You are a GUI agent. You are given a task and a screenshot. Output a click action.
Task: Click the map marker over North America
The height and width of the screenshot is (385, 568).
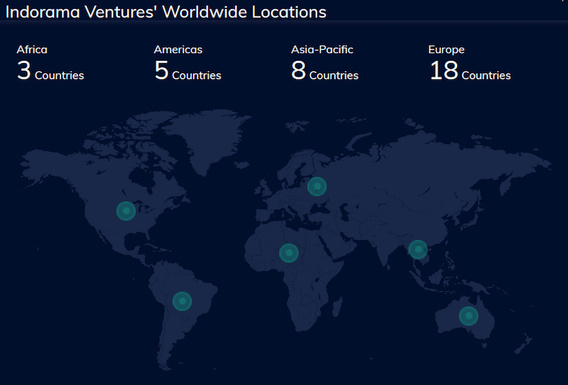point(126,211)
